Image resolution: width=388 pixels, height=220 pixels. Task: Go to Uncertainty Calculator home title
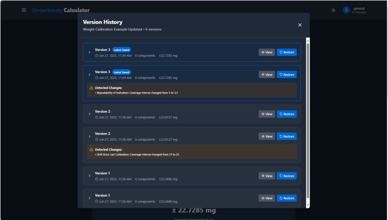[61, 10]
